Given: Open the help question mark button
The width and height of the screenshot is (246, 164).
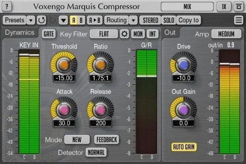Looking at the screenshot, I should [7, 6].
